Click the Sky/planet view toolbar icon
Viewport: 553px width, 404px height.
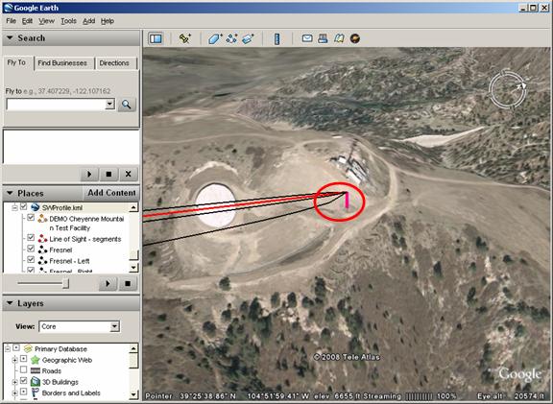point(355,38)
